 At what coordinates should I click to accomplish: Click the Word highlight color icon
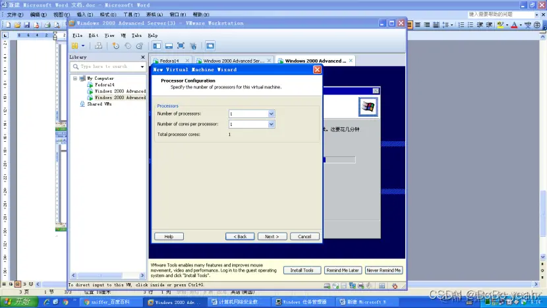pos(500,25)
